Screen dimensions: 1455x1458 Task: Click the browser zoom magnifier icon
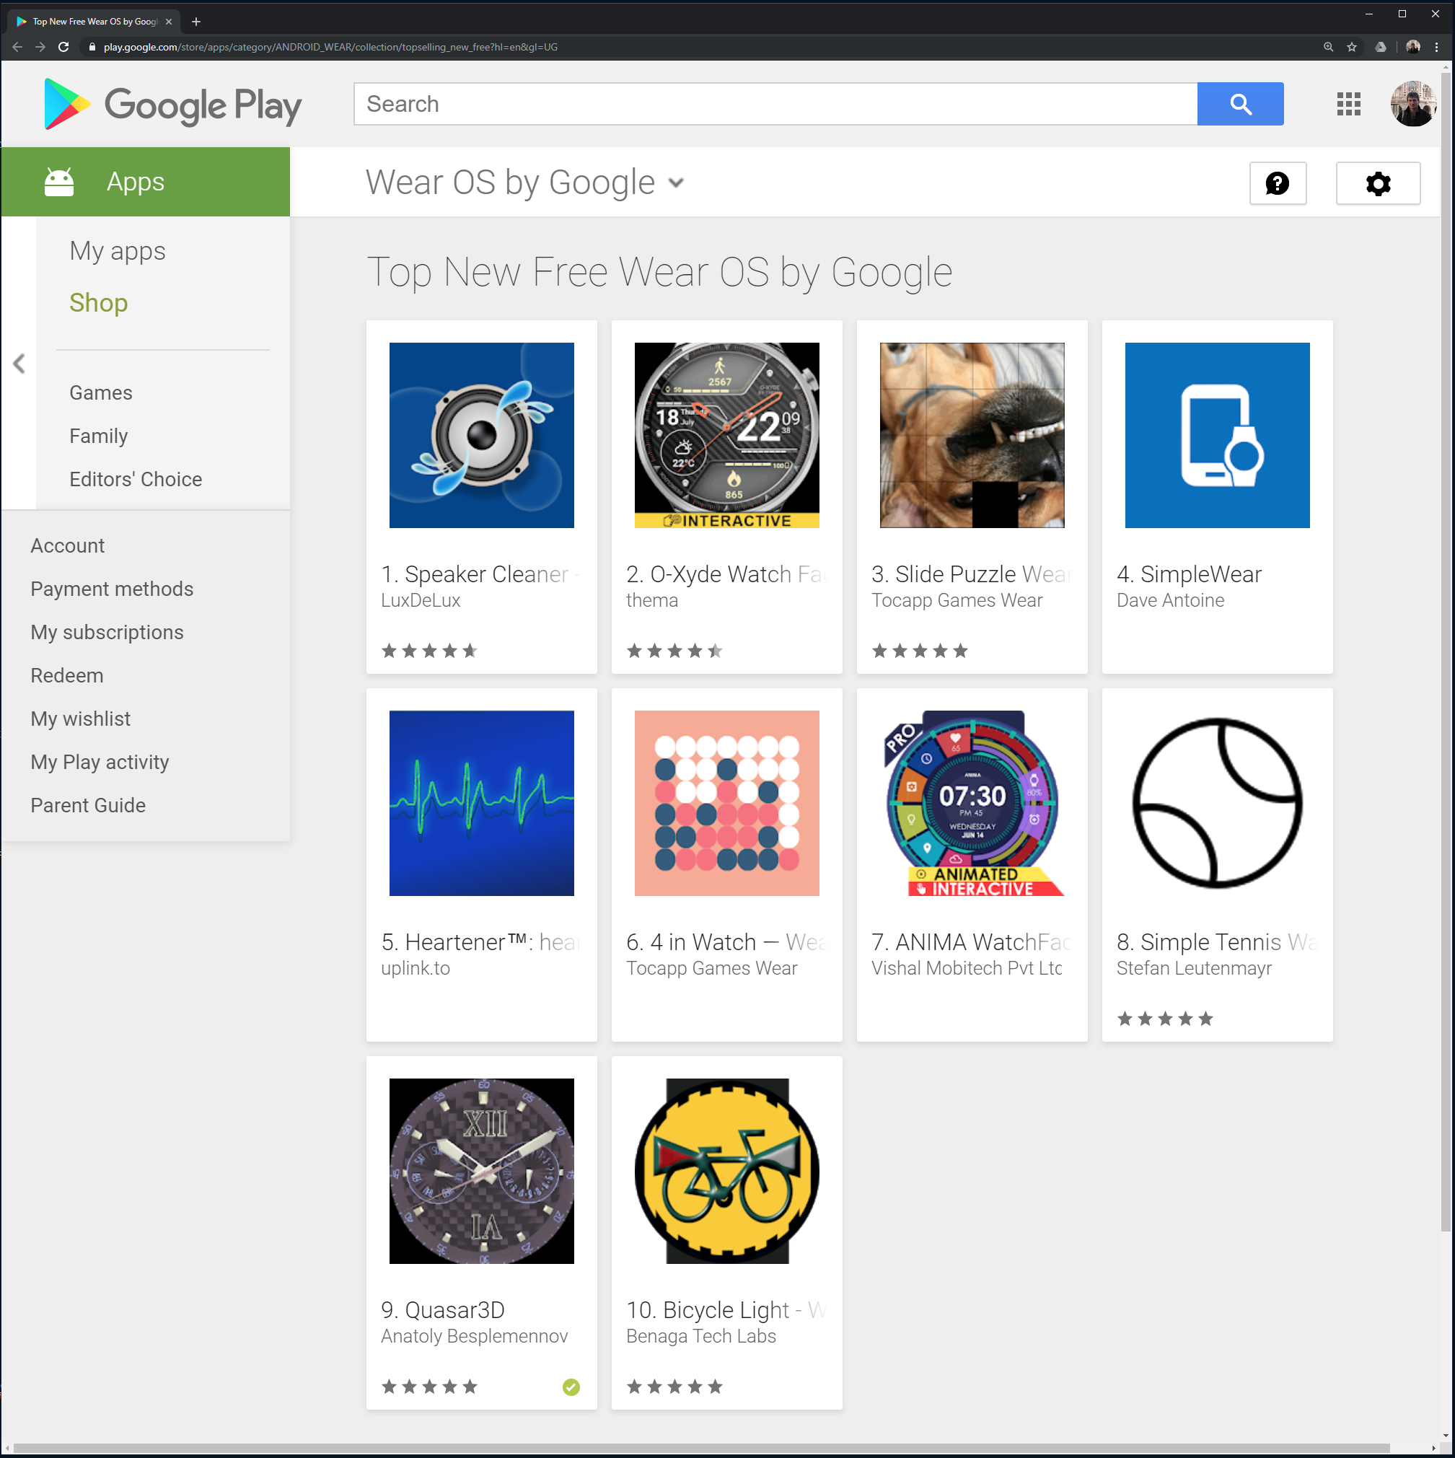1327,47
